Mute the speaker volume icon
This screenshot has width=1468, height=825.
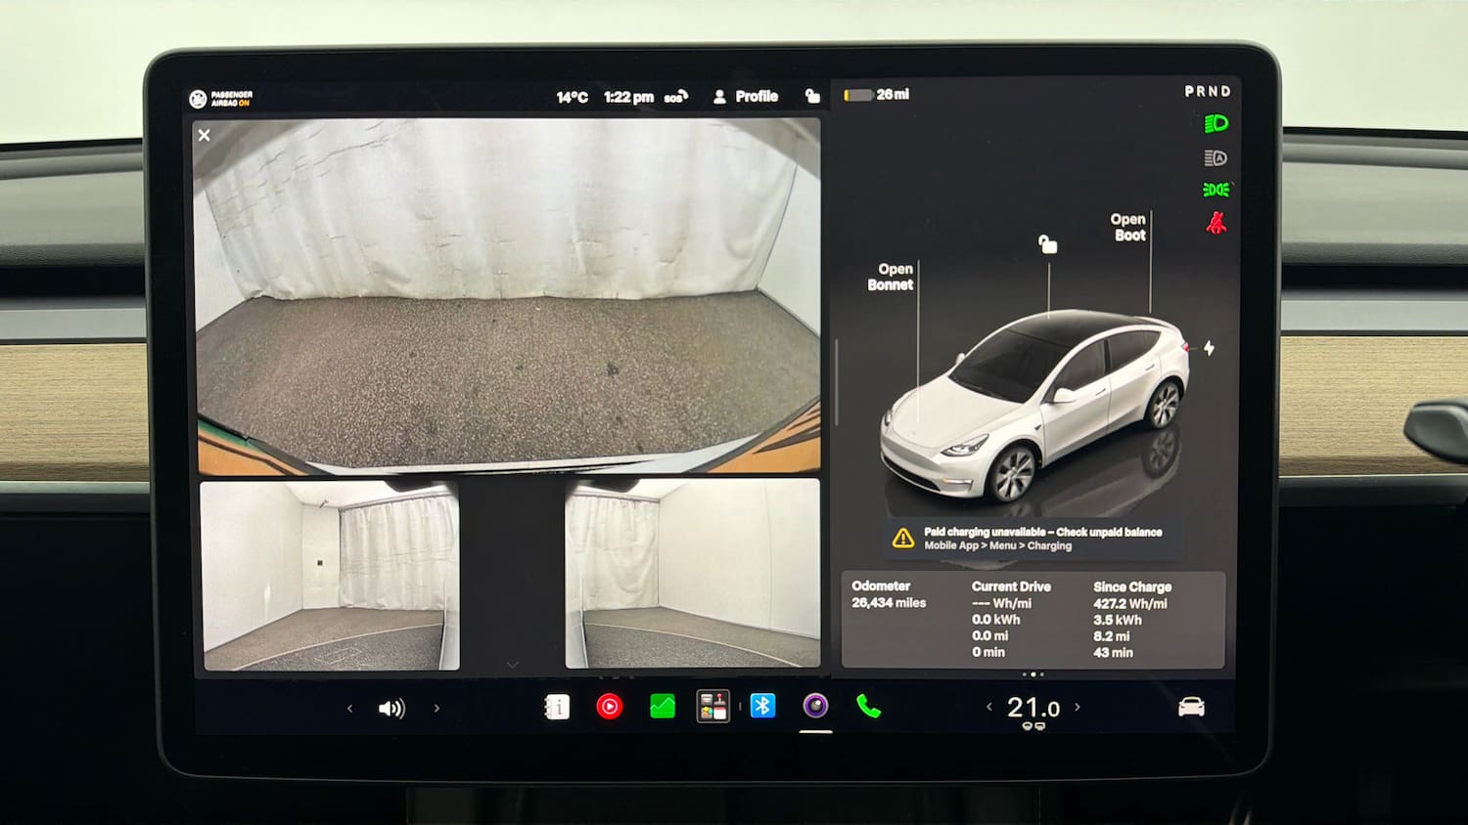click(x=391, y=709)
